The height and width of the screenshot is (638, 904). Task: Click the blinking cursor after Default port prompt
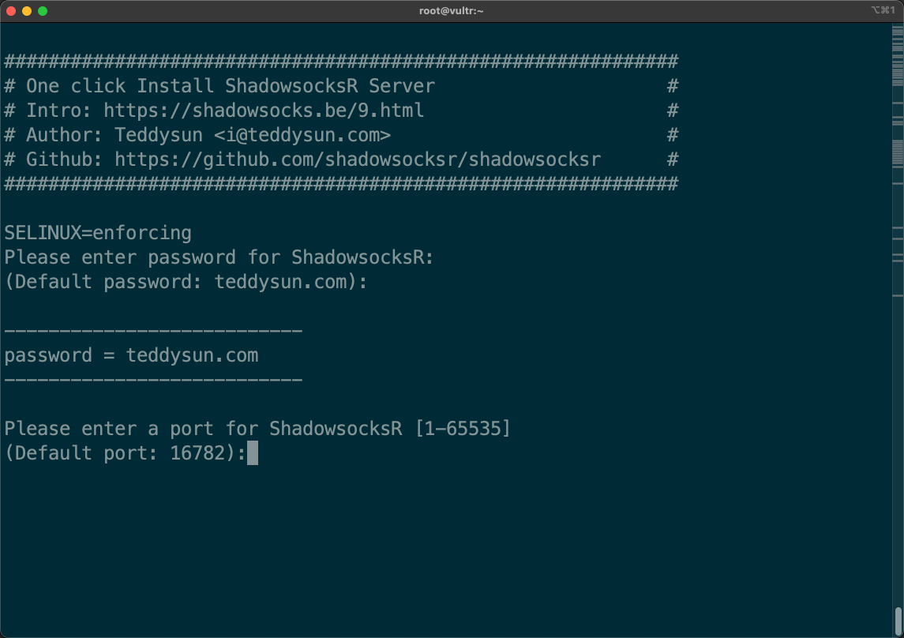point(253,453)
